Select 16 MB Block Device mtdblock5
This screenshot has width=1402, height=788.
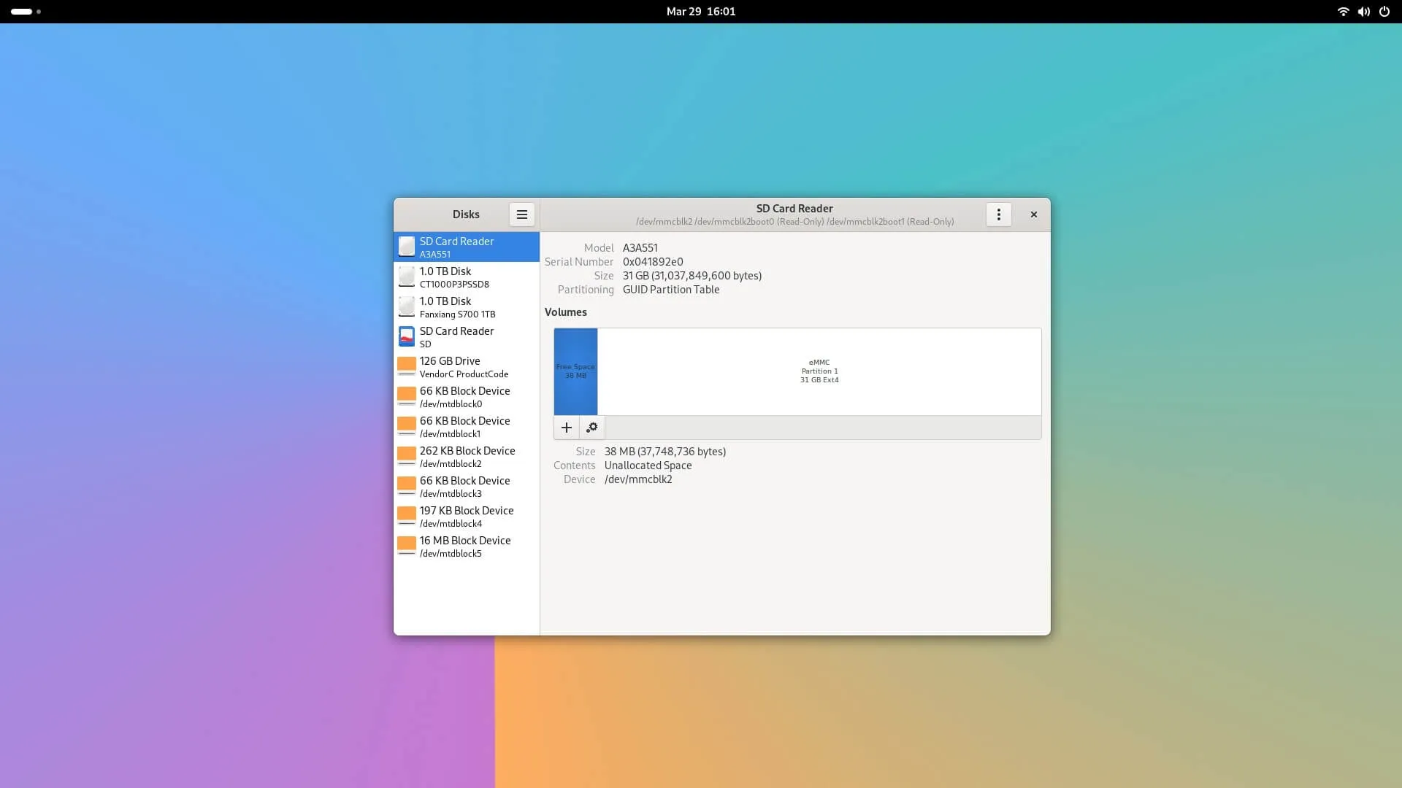coord(466,546)
